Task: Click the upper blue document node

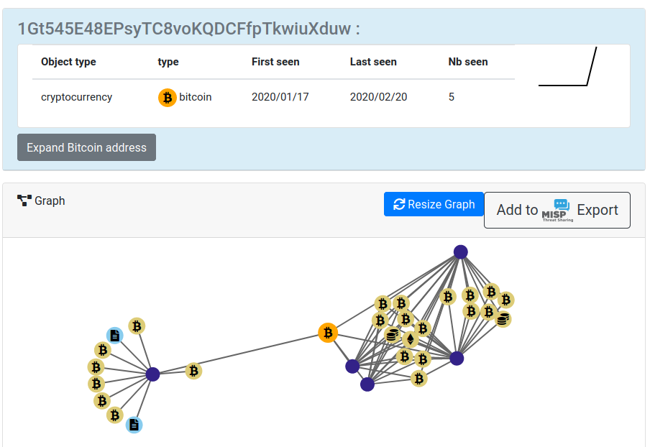Action: pos(114,335)
